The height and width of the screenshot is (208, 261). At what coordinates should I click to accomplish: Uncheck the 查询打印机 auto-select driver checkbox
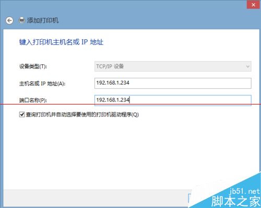(22, 114)
